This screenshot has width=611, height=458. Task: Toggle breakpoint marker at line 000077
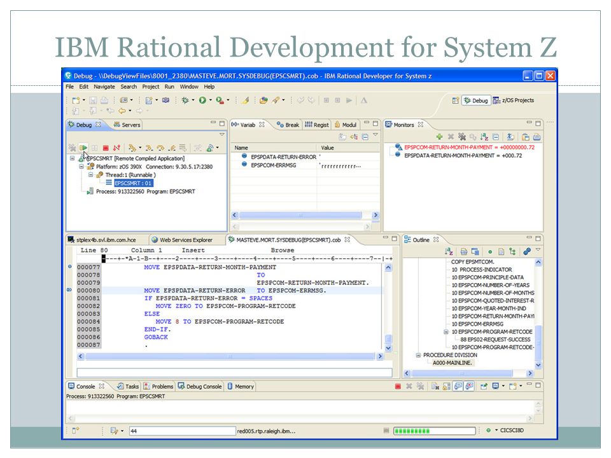click(x=70, y=267)
